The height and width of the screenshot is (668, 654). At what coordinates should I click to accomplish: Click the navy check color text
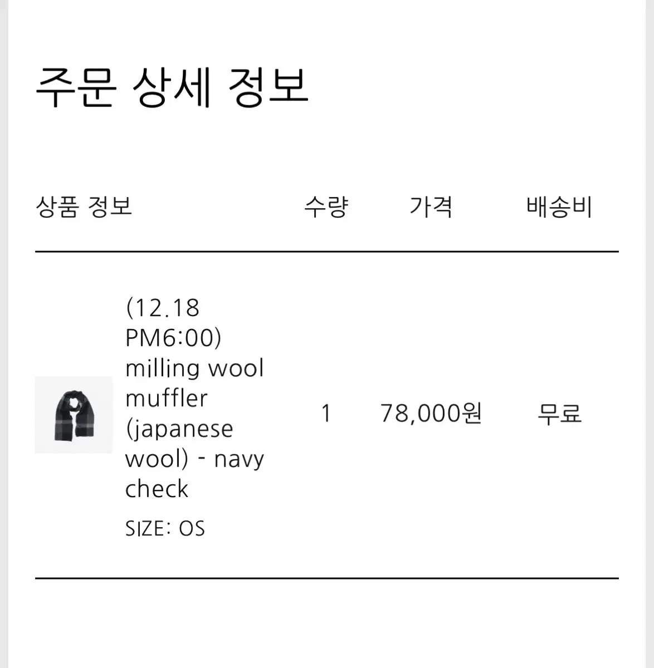tap(195, 474)
